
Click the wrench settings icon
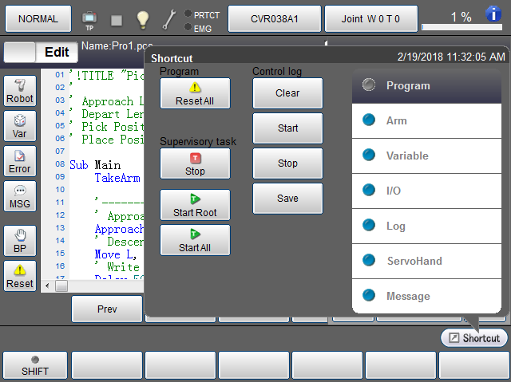(169, 18)
